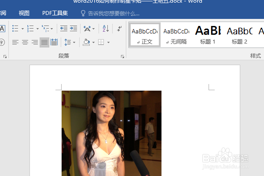Image resolution: width=264 pixels, height=176 pixels.
Task: Toggle justify alignment
Action: (44, 42)
